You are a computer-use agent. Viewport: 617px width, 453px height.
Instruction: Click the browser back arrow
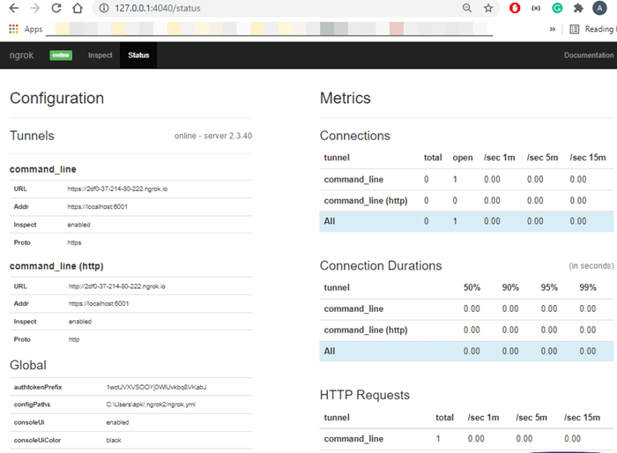pos(13,8)
